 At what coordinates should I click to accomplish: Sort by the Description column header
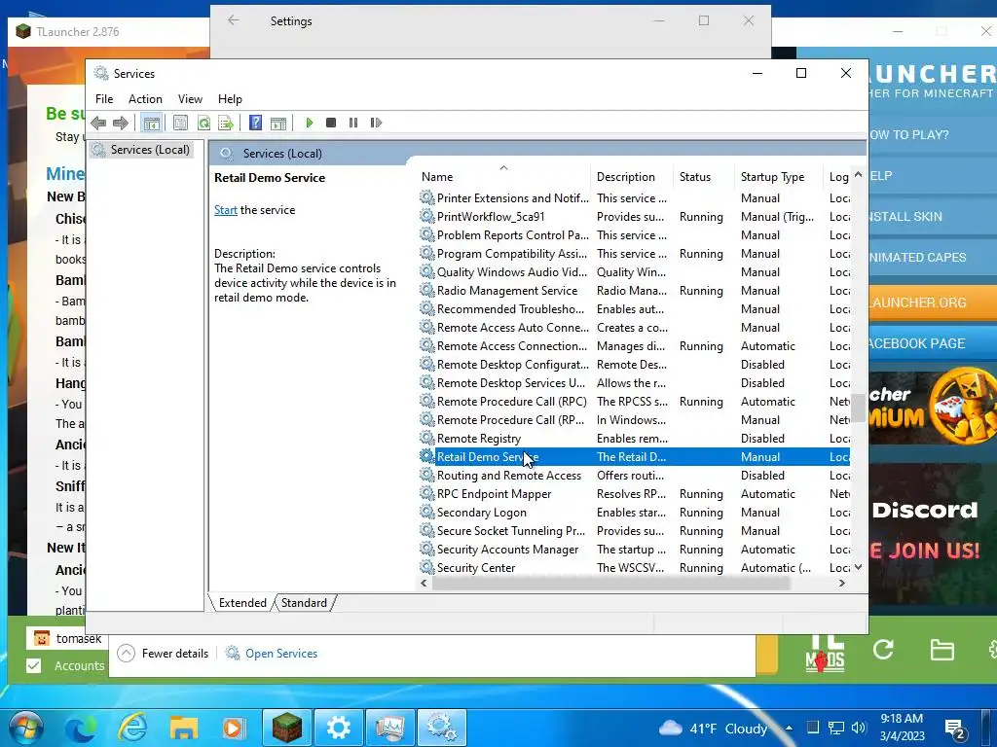click(x=632, y=177)
